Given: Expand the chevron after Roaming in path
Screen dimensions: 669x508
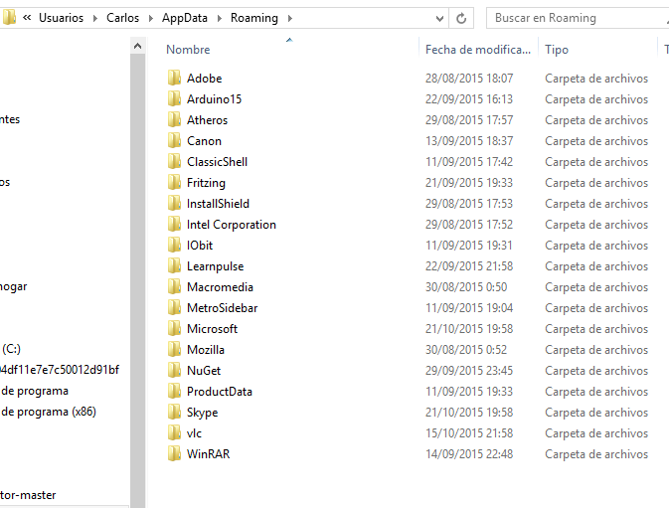Looking at the screenshot, I should coord(288,18).
